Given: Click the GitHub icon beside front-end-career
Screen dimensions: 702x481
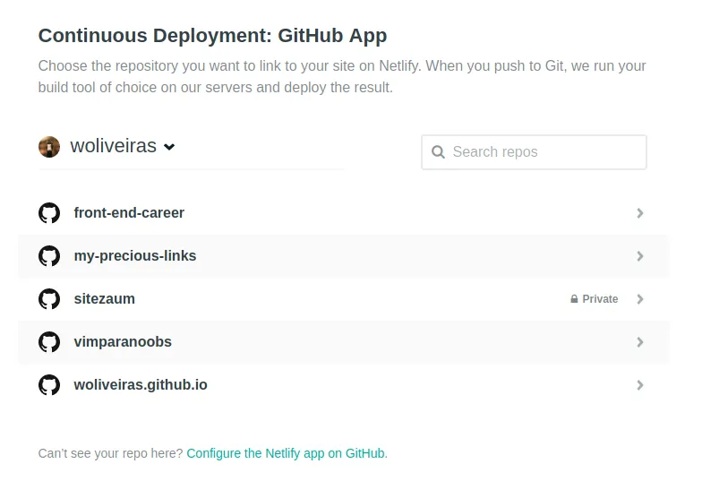Looking at the screenshot, I should (49, 213).
